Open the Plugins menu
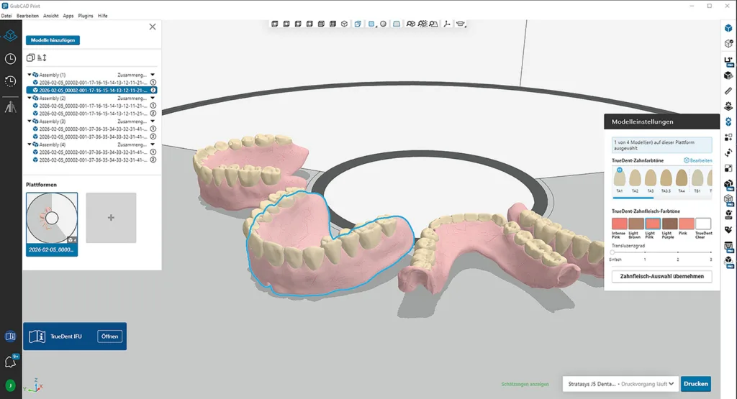This screenshot has height=399, width=737. coord(86,16)
